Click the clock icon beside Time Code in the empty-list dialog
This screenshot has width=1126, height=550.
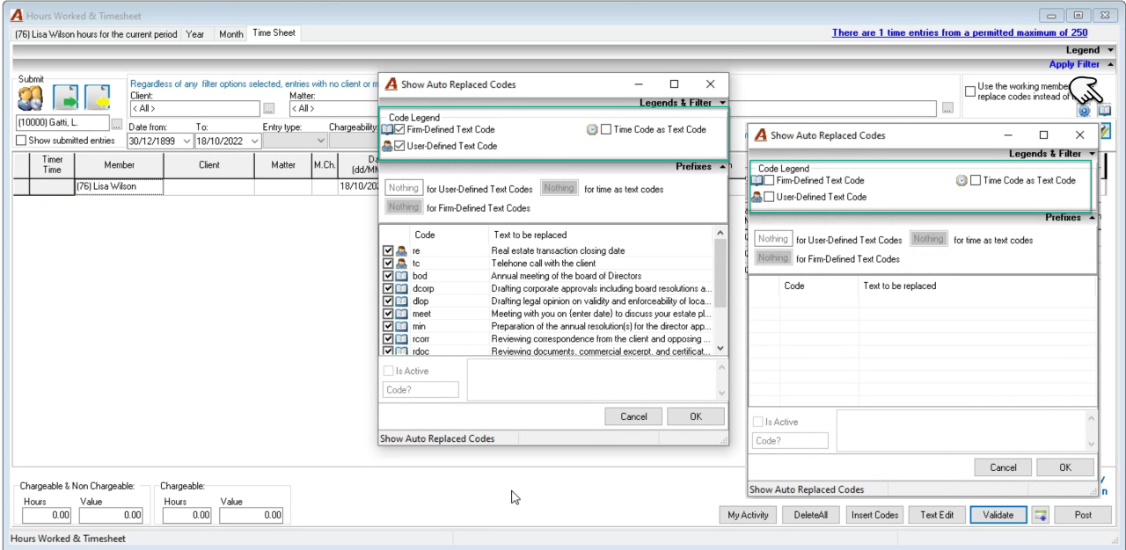tap(961, 180)
